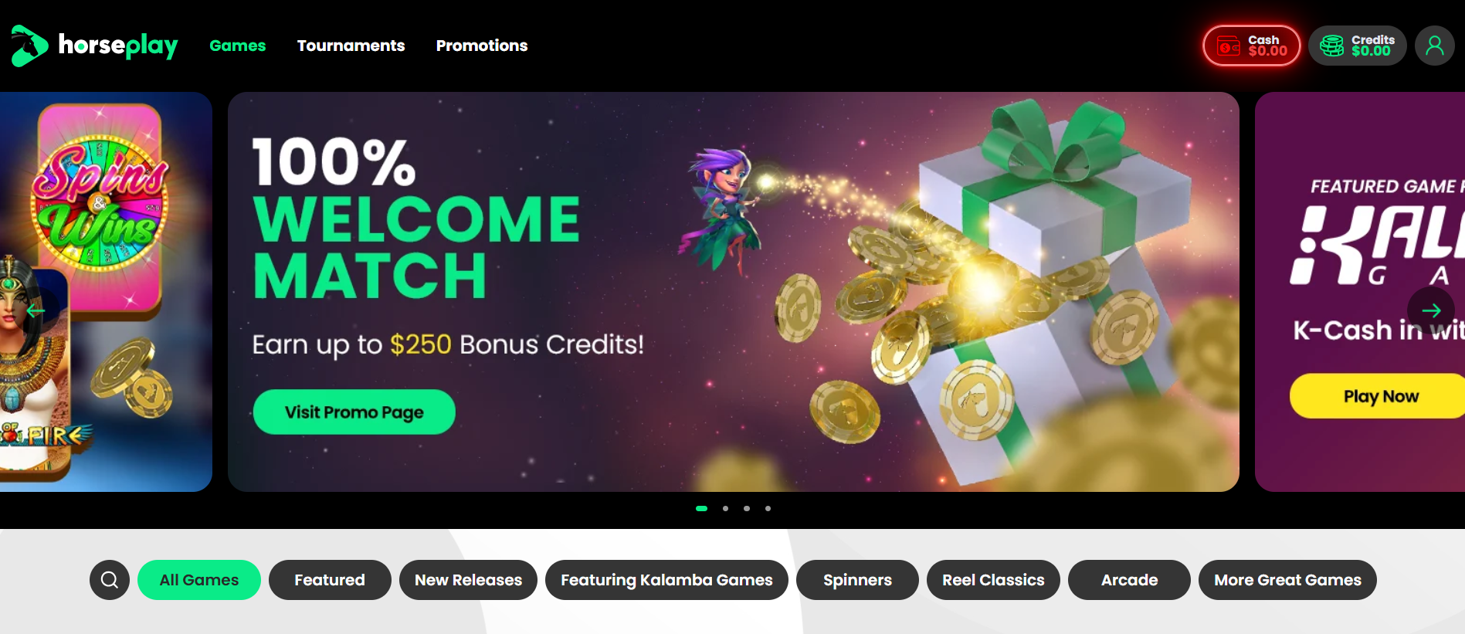Select the second carousel dot

(725, 508)
